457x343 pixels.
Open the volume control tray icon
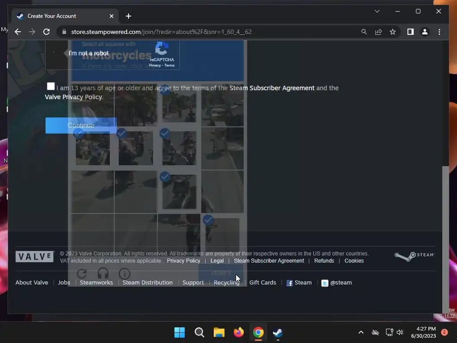pyautogui.click(x=400, y=332)
